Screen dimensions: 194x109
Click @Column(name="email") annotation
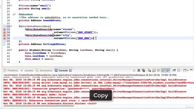[35, 5]
